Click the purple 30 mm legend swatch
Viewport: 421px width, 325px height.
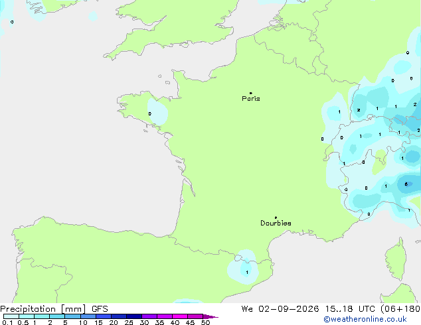click(x=149, y=316)
